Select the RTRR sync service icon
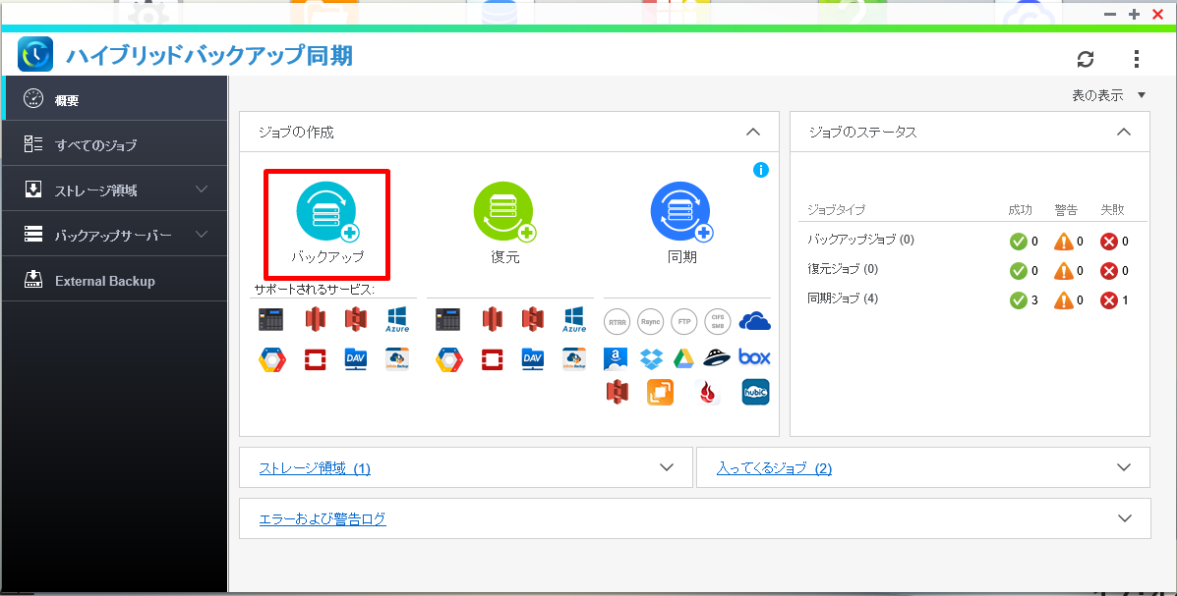1177x596 pixels. tap(617, 322)
